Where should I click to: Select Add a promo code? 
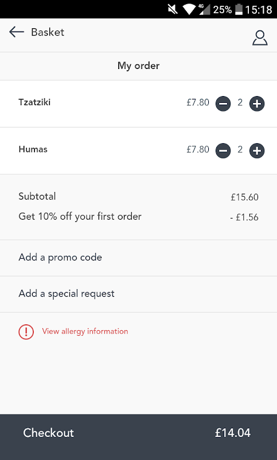[x=138, y=258]
